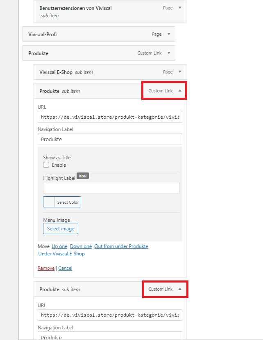
Task: Expand the Viviscal-Profi page item arrow
Action: [x=168, y=34]
